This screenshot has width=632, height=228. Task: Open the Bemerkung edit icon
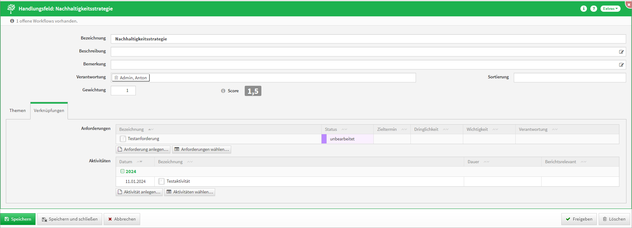pyautogui.click(x=621, y=65)
